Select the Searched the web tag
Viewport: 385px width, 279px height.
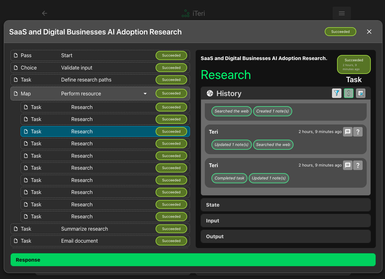tap(231, 111)
